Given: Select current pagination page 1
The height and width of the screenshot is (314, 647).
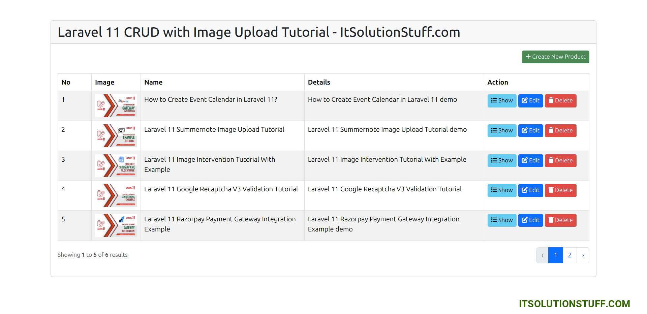Looking at the screenshot, I should point(556,255).
